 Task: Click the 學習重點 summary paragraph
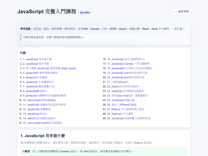point(102,29)
